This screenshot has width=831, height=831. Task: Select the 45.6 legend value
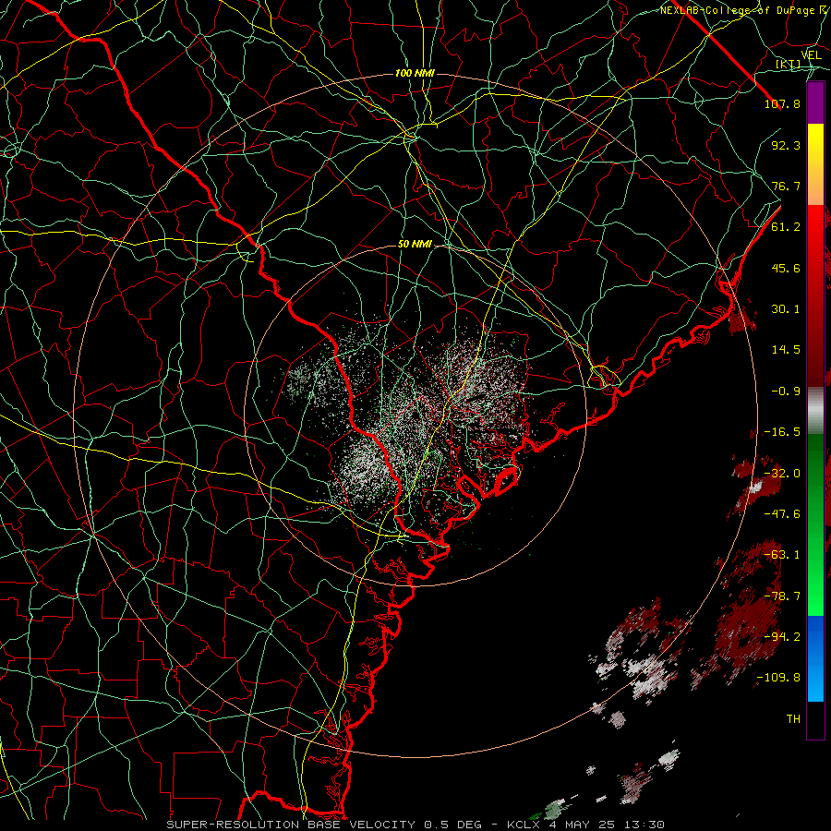pyautogui.click(x=786, y=268)
